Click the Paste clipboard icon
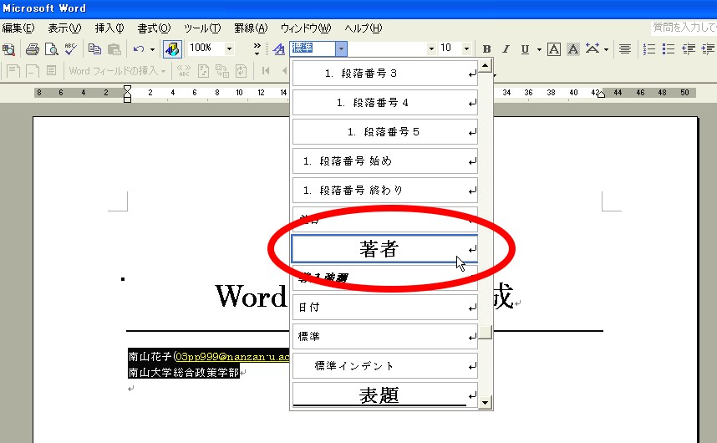 pyautogui.click(x=114, y=49)
